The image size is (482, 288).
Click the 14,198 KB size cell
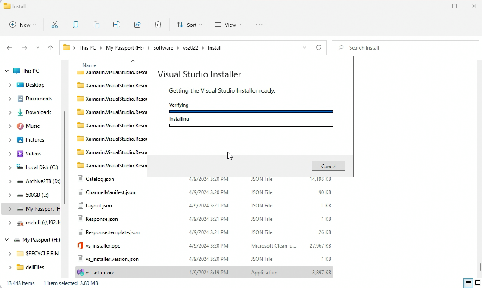coord(320,179)
